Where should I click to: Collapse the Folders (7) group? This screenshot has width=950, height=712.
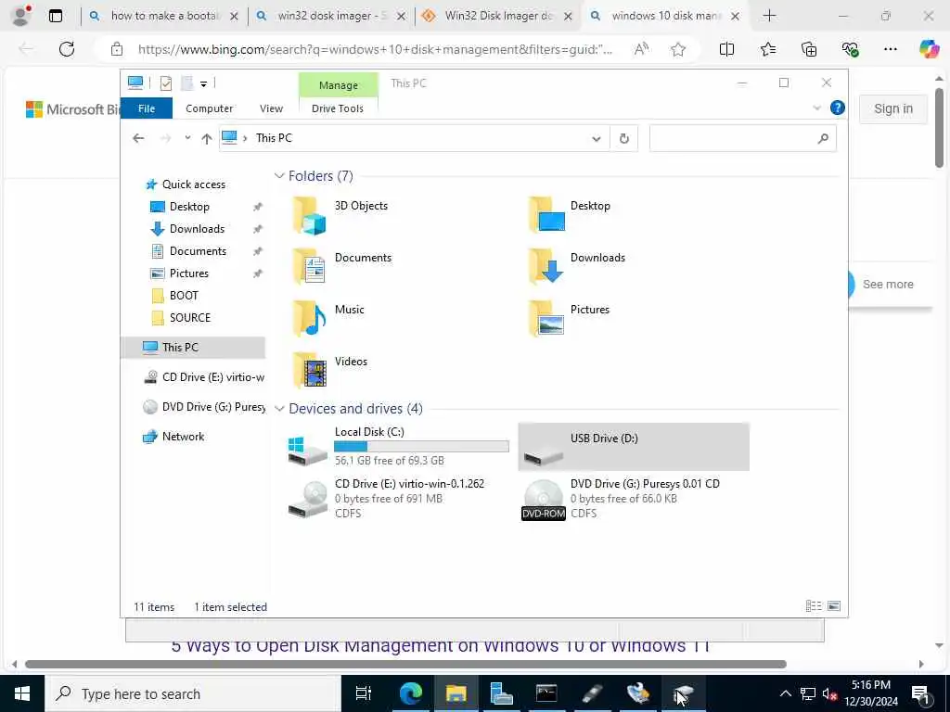point(279,176)
